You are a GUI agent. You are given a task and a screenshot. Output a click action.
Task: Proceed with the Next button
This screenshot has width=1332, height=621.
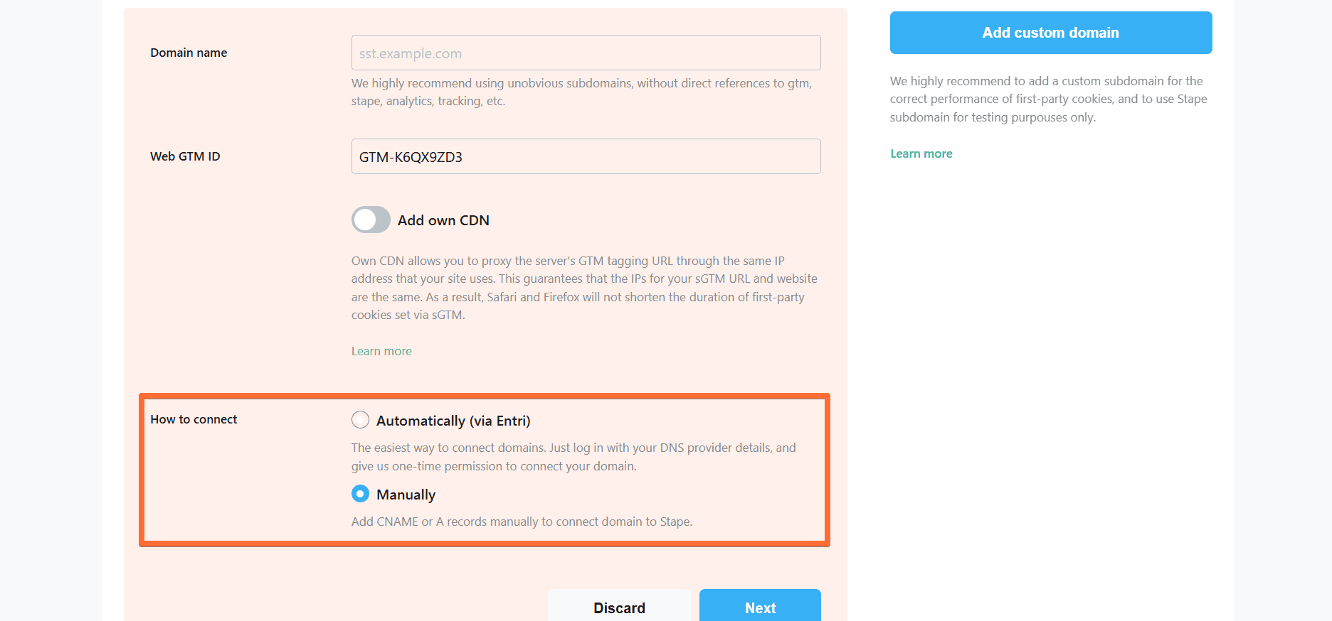click(x=760, y=607)
